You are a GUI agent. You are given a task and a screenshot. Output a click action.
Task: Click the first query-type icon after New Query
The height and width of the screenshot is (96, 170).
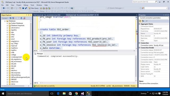point(41,8)
